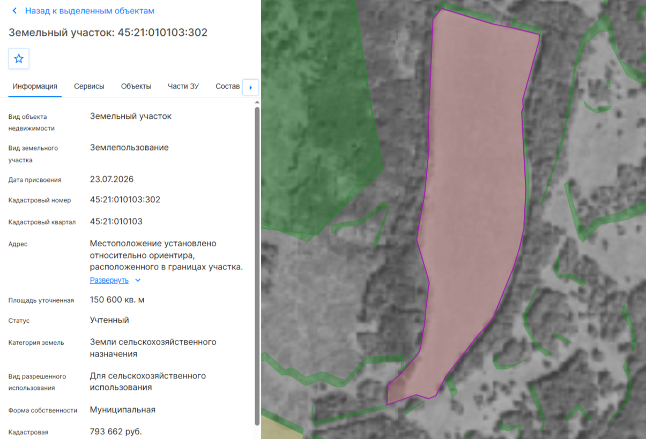Click the Адрес label
The width and height of the screenshot is (646, 439).
[18, 244]
